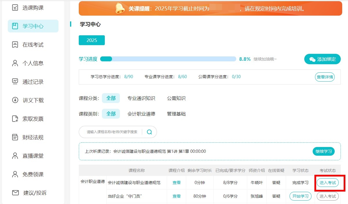The width and height of the screenshot is (348, 204).
Task: Select the 2025 year tab
Action: [x=91, y=40]
